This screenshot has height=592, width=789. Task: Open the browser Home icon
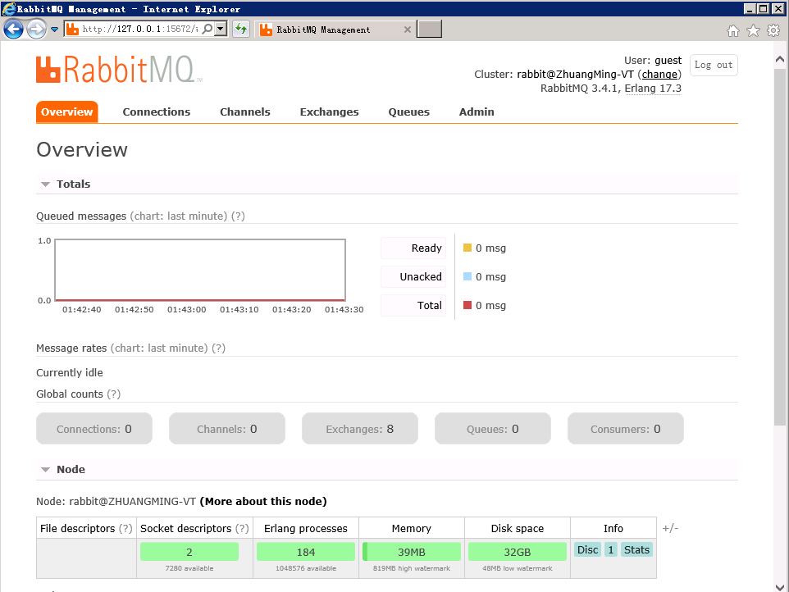click(x=733, y=30)
